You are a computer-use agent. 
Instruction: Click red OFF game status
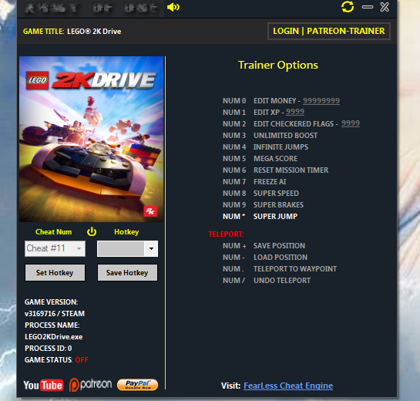82,359
